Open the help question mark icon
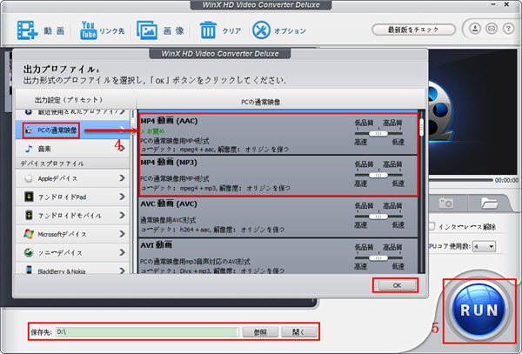This screenshot has height=354, width=522. pos(508,29)
